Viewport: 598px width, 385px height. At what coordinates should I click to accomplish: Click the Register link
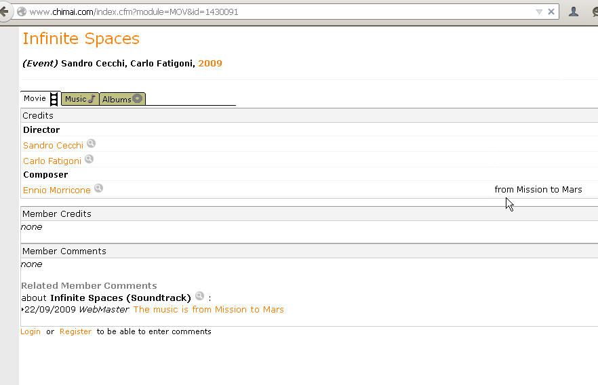pos(75,331)
